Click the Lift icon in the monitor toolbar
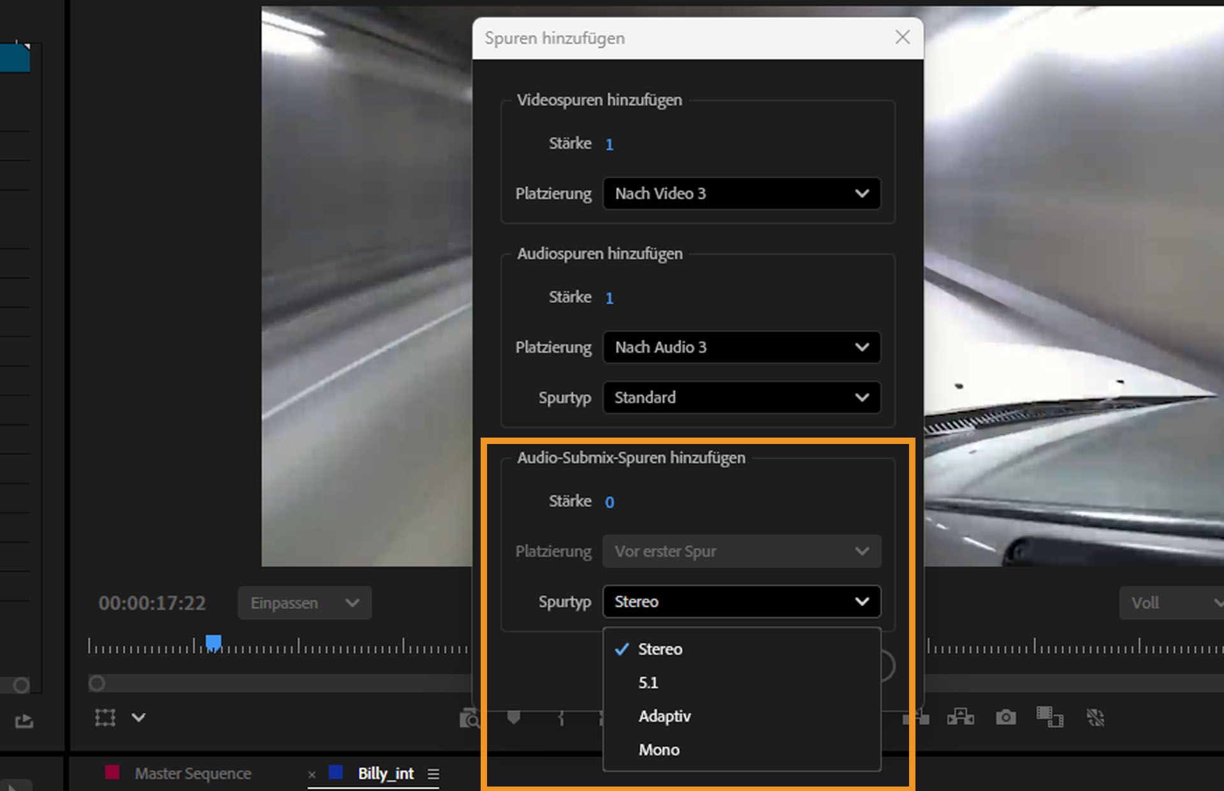Image resolution: width=1224 pixels, height=791 pixels. (916, 717)
